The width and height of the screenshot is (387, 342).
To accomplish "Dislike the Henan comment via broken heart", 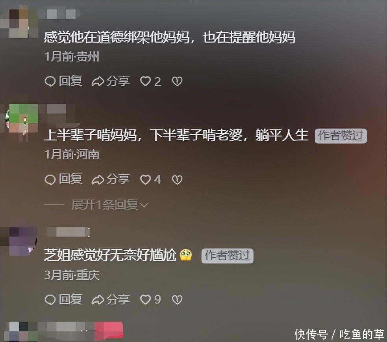I will [177, 179].
